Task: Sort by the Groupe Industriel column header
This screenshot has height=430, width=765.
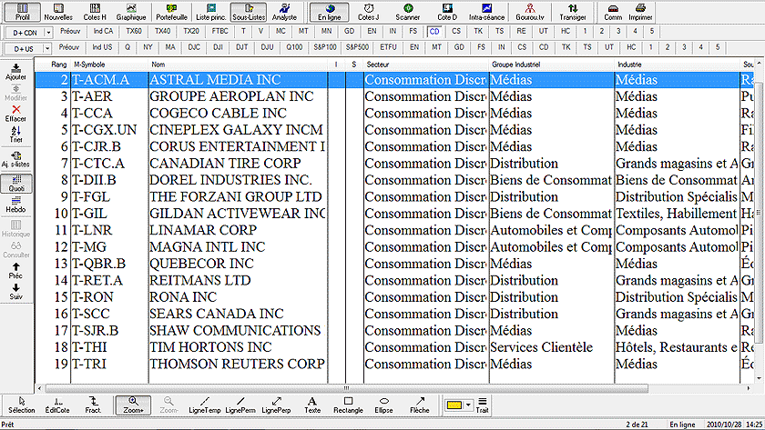Action: (x=552, y=65)
